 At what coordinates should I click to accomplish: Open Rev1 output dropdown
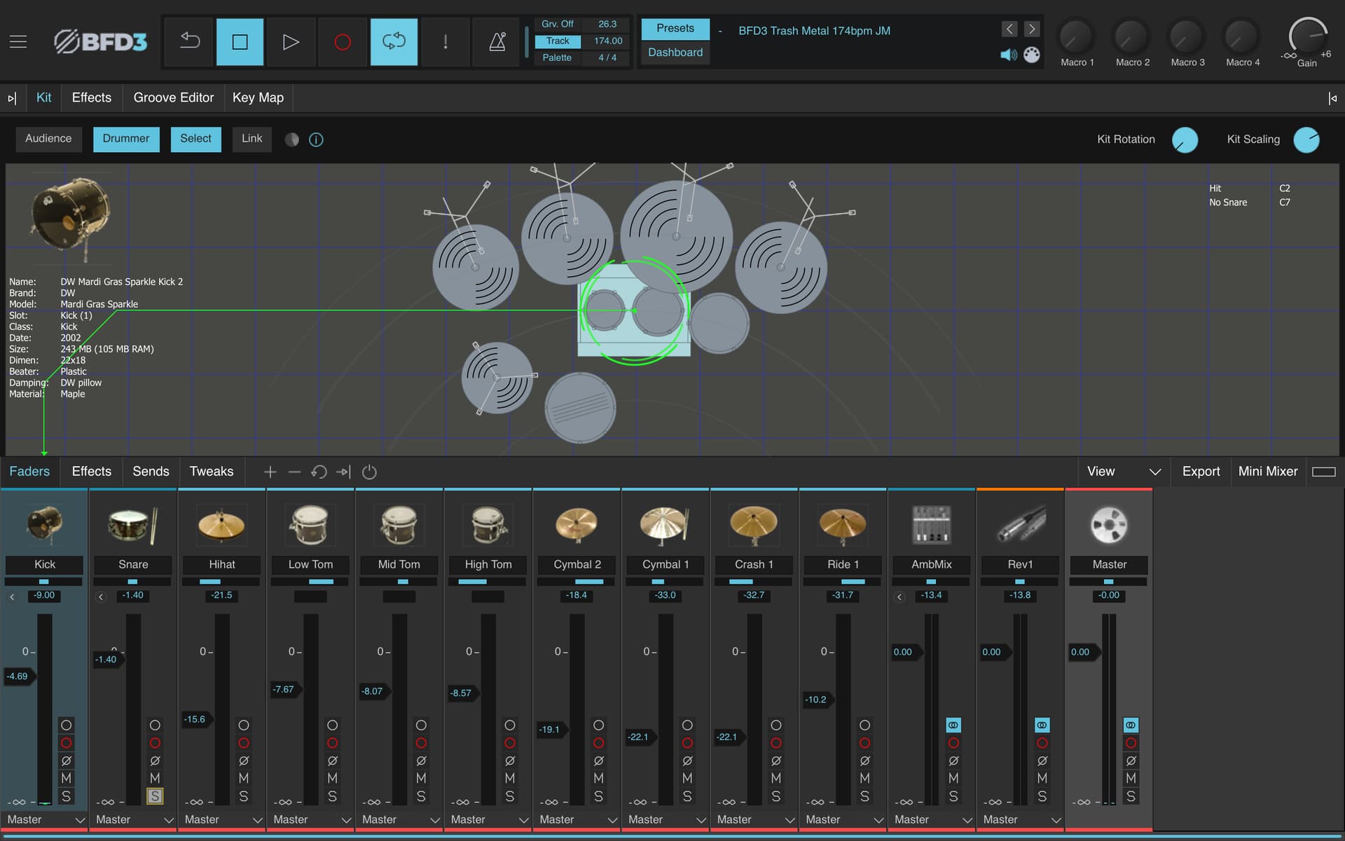pos(1020,819)
